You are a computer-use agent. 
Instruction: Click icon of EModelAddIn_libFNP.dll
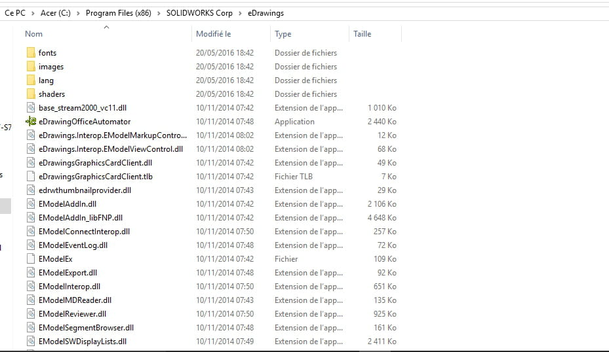point(31,217)
